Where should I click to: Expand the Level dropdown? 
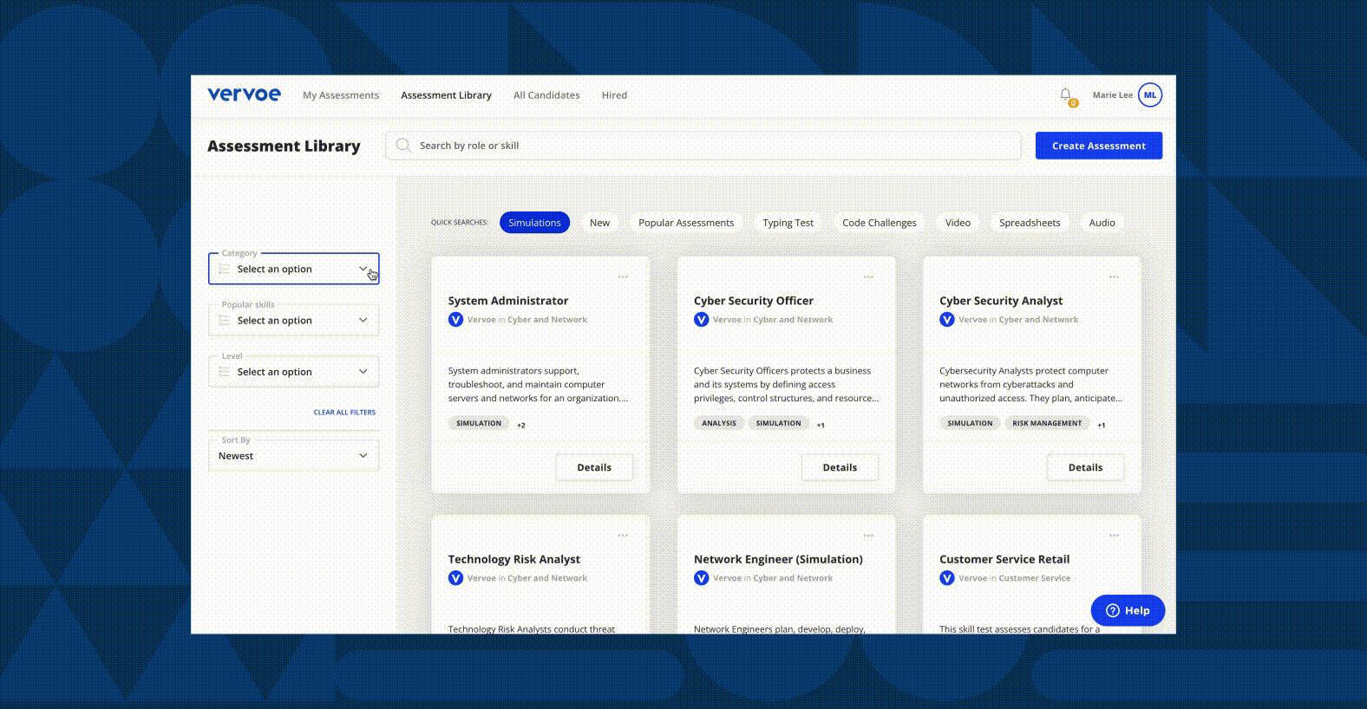coord(293,372)
